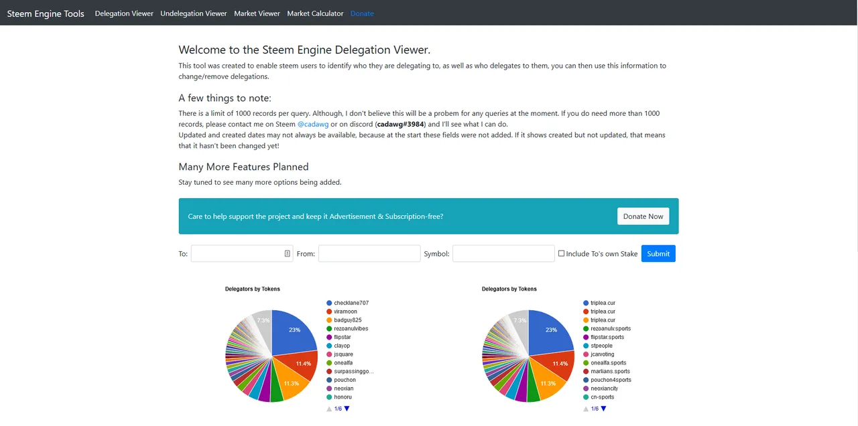Click checklane707 blue legend swatch
Screen dimensions: 858x426
pyautogui.click(x=329, y=303)
